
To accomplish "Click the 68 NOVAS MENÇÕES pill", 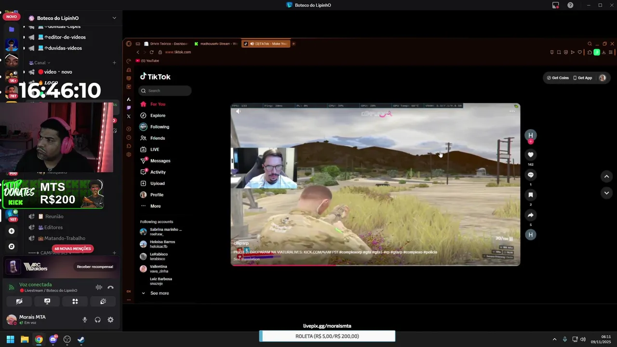I will [73, 249].
